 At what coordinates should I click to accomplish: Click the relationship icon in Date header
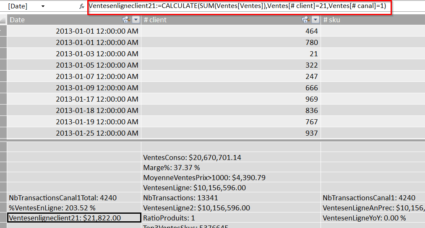coord(125,20)
